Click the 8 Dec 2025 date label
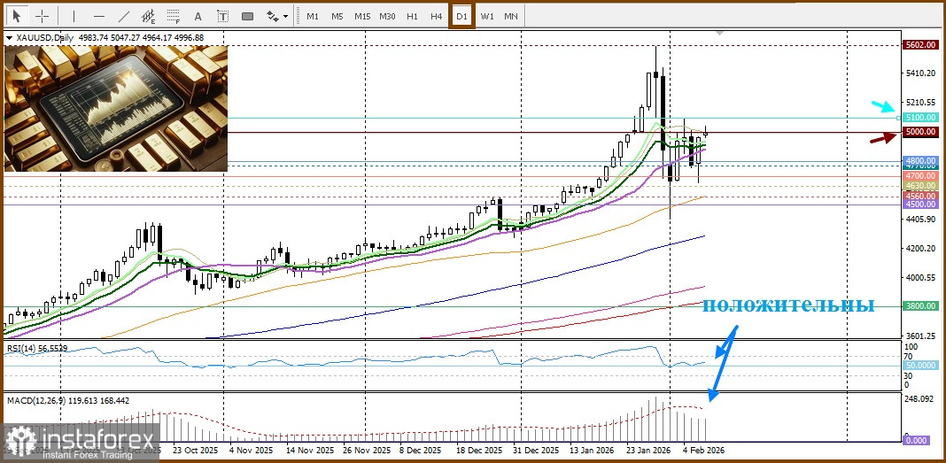The height and width of the screenshot is (463, 946). click(423, 450)
